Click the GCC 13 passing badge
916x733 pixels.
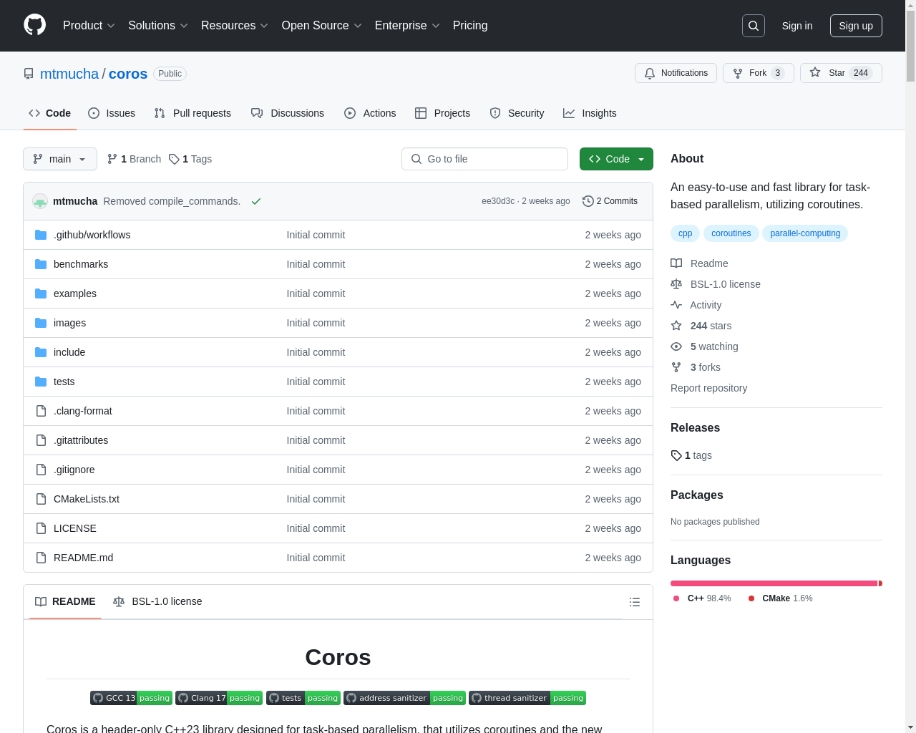(131, 698)
